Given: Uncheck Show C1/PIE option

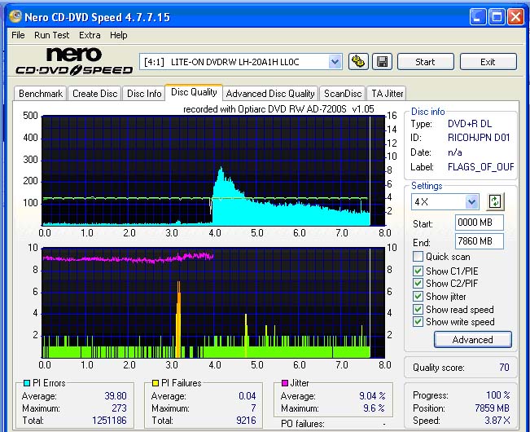Looking at the screenshot, I should (418, 270).
